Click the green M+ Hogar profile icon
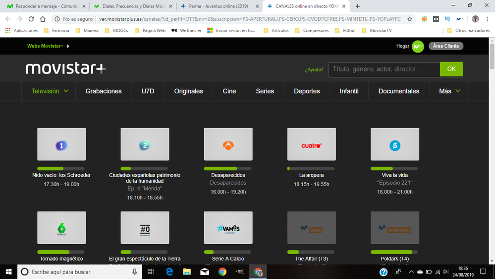Screen dimensions: 495x279 click(418, 46)
